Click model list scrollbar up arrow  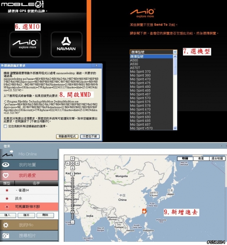click(x=175, y=57)
